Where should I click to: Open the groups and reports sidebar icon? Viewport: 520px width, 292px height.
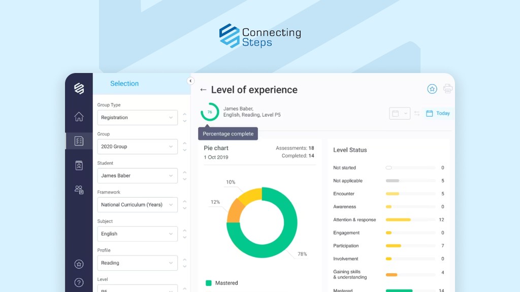click(79, 190)
